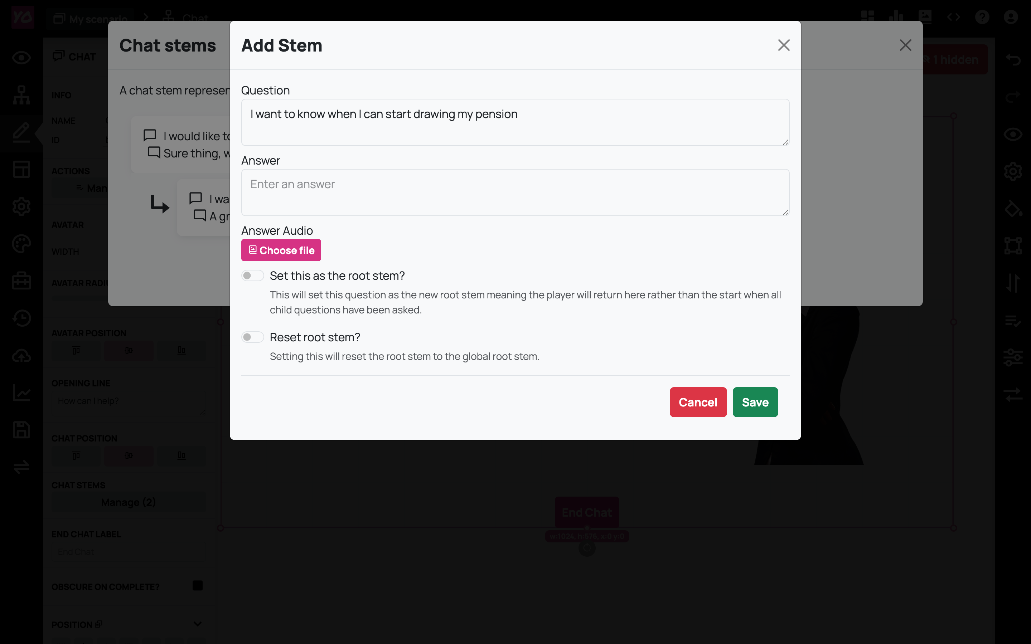Expand the Position section chevron
The width and height of the screenshot is (1031, 644).
click(197, 624)
